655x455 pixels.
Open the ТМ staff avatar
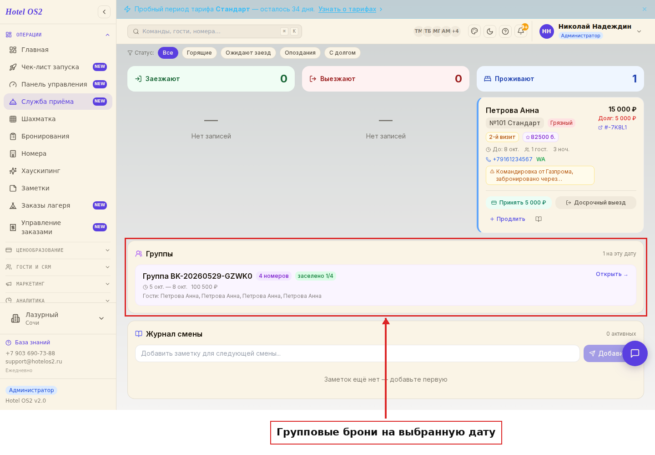(x=418, y=31)
